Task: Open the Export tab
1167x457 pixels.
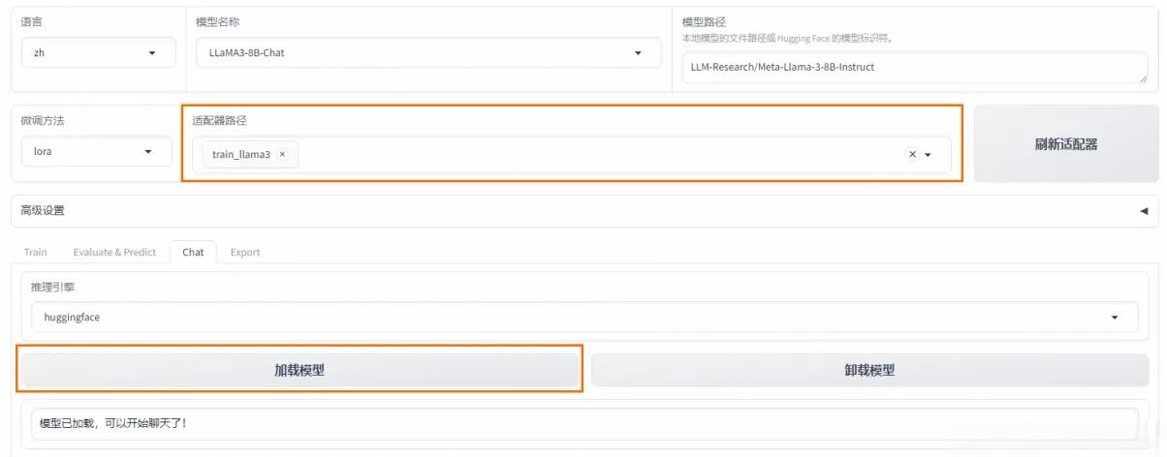Action: click(245, 252)
